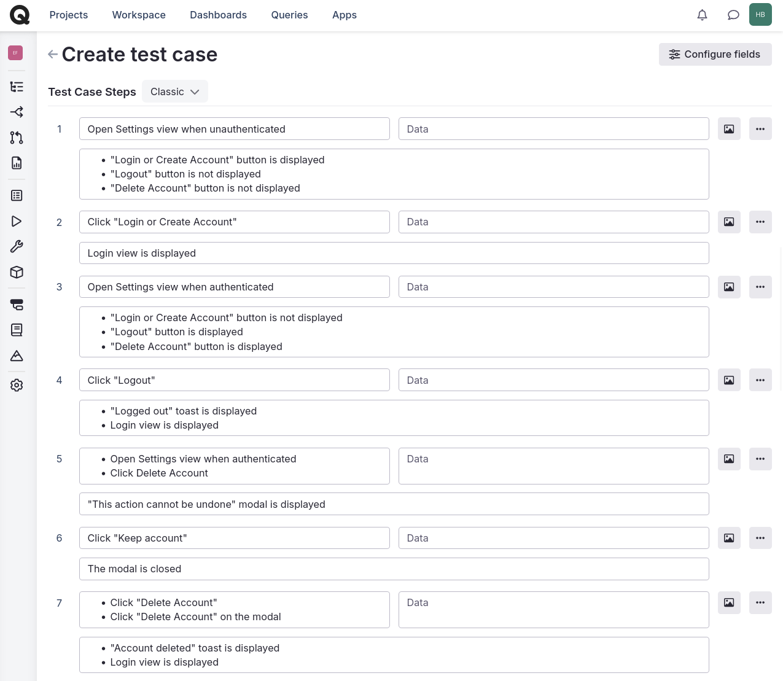Edit the 'Click "Logout"' step field
Screen dimensions: 783x681
coord(234,380)
